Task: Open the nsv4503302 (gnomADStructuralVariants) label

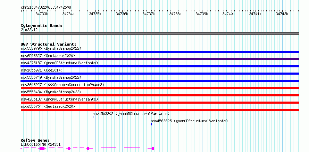Action: point(131,114)
